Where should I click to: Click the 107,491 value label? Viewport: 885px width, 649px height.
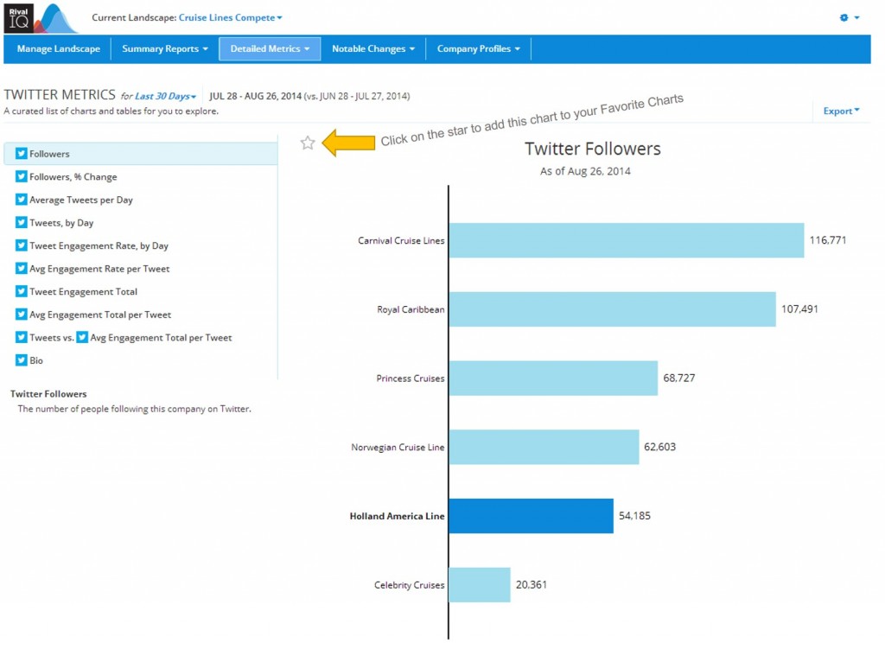799,309
